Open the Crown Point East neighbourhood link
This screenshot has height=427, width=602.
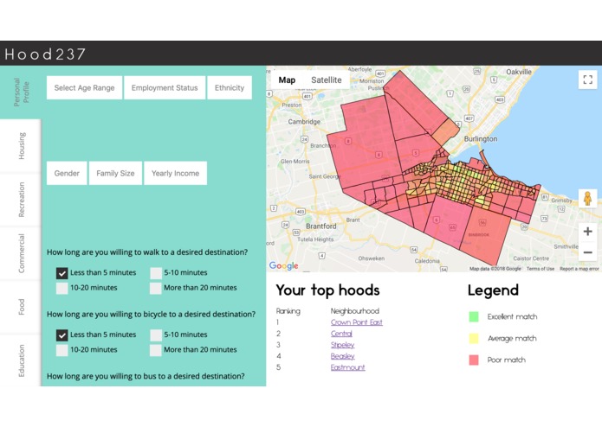[357, 322]
